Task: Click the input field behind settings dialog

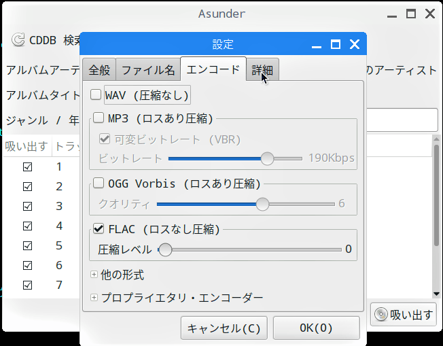Action: (x=402, y=120)
